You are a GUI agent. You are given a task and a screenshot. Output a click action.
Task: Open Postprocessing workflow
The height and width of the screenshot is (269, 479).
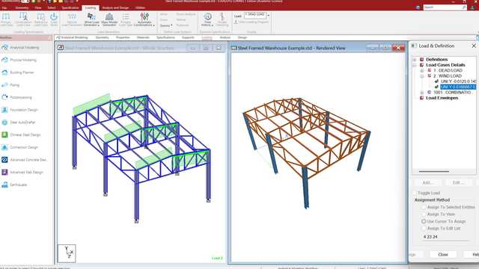[17, 98]
